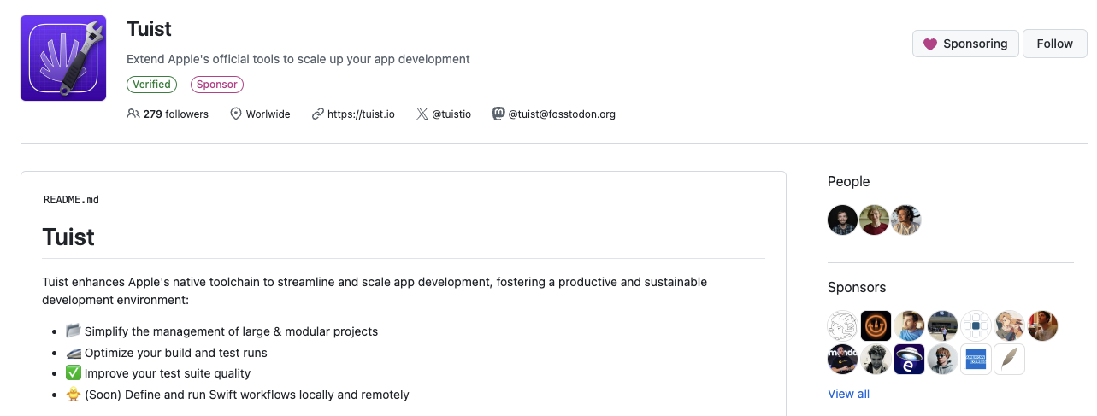Open the https://tuist.io website link

click(x=361, y=114)
